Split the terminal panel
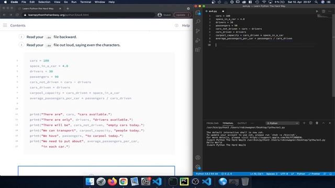 (x=310, y=123)
